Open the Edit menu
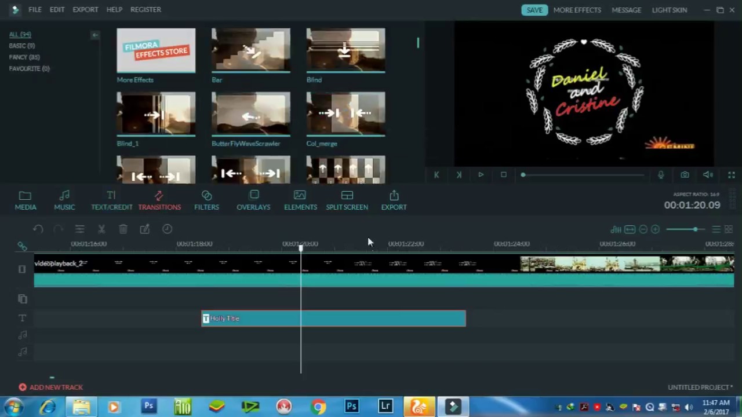This screenshot has width=742, height=417. 57,10
